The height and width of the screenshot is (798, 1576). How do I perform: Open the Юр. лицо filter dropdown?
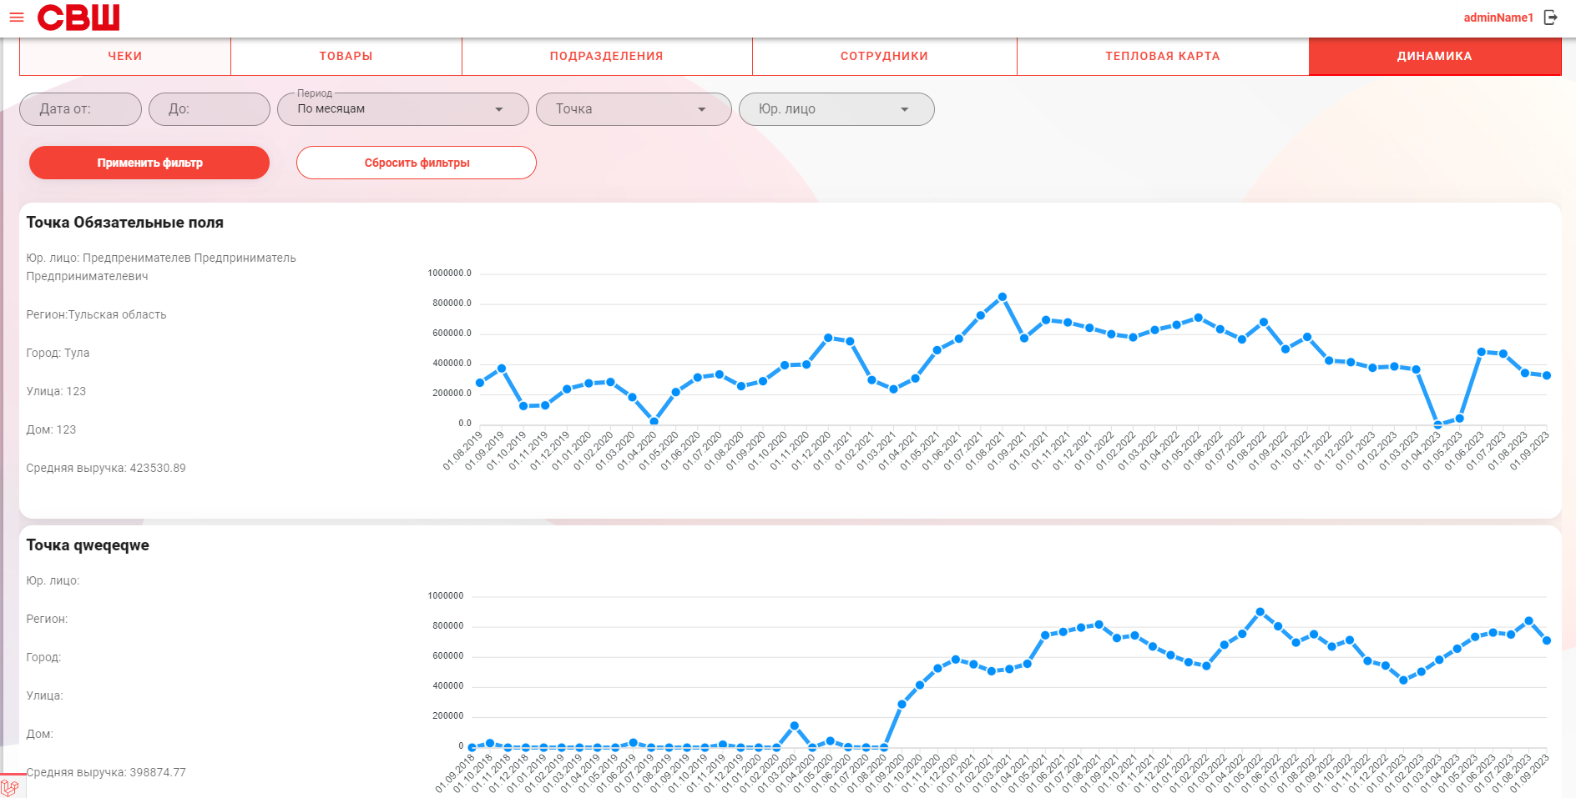point(836,109)
